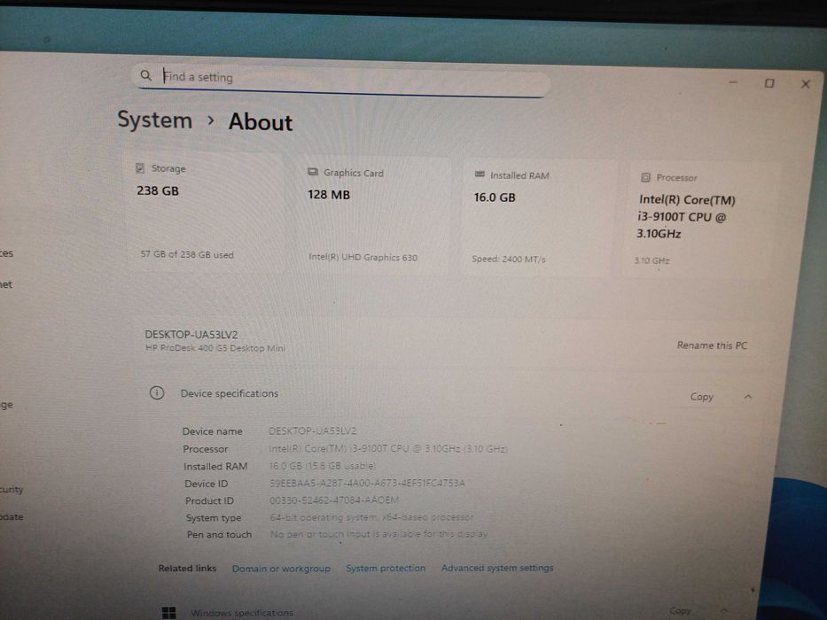Click Rename this PC button
The image size is (827, 620).
[x=712, y=345]
